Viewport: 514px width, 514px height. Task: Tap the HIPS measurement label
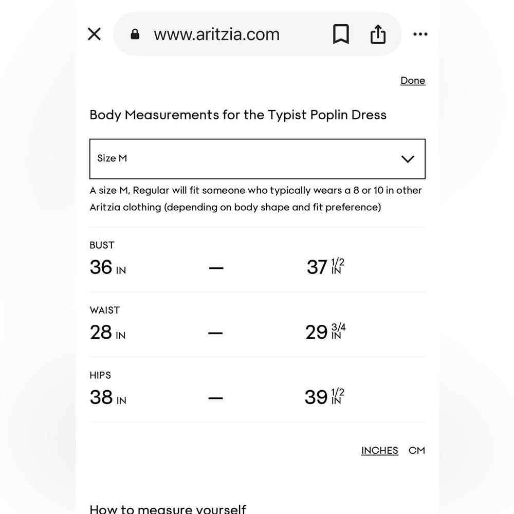pos(100,375)
